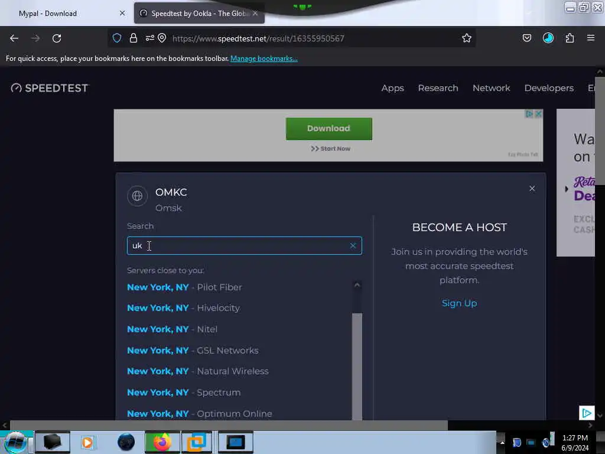Viewport: 605px width, 454px height.
Task: View site security padlock info
Action: coord(133,38)
